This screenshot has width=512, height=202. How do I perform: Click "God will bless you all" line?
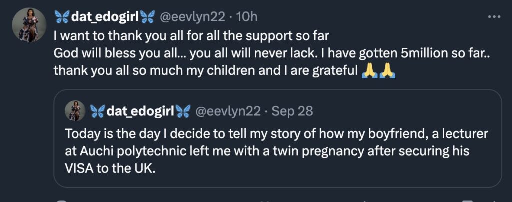pos(102,53)
